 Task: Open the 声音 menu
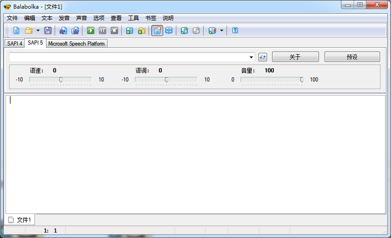click(x=81, y=18)
